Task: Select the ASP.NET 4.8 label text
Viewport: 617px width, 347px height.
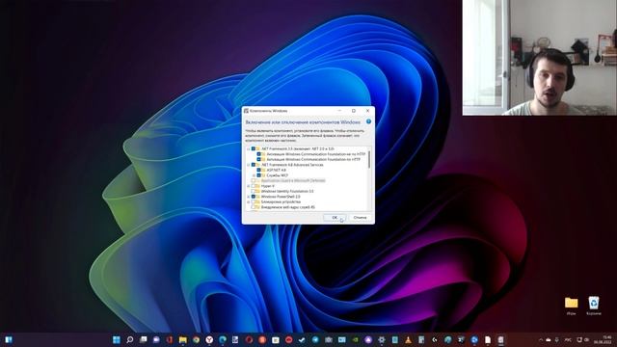Action: tap(277, 170)
